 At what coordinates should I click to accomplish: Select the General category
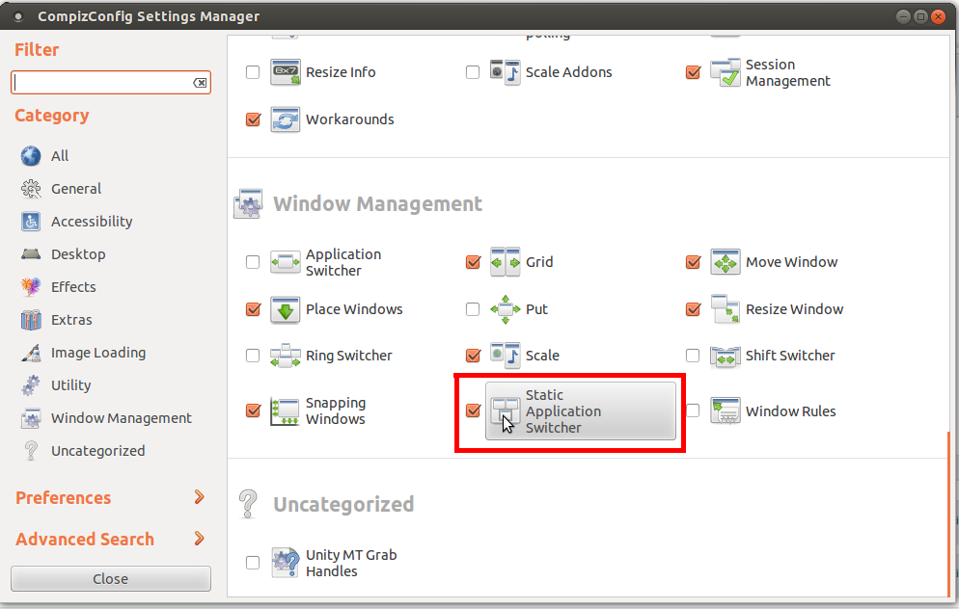(x=76, y=189)
